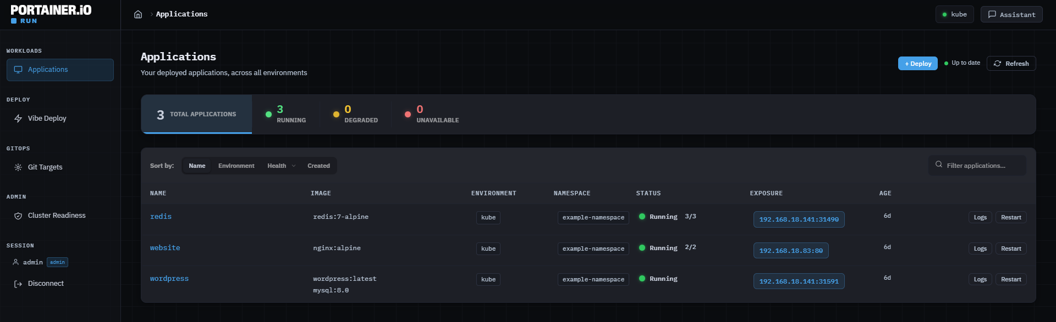Click the Disconnect logout icon
The height and width of the screenshot is (322, 1056).
[18, 284]
